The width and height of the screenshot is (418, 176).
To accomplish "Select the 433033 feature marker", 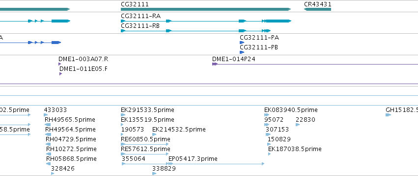I will (x=46, y=115).
